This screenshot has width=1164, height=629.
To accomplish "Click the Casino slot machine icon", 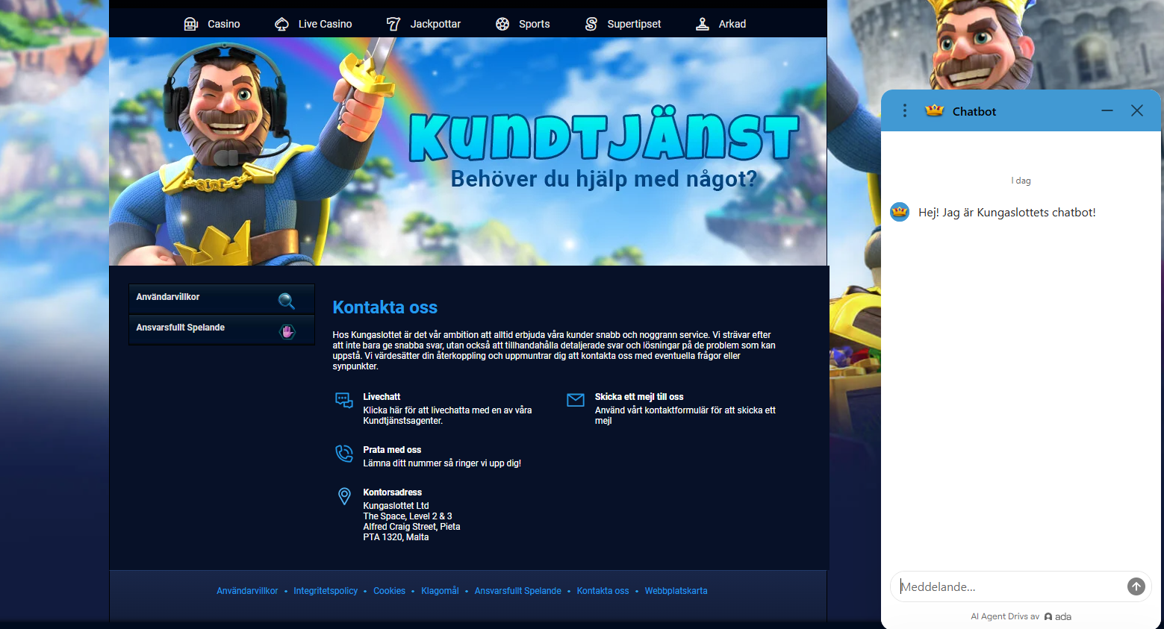I will pos(191,24).
